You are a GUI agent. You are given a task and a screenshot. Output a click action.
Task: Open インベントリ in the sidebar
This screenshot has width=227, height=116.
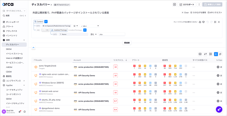[12, 36]
